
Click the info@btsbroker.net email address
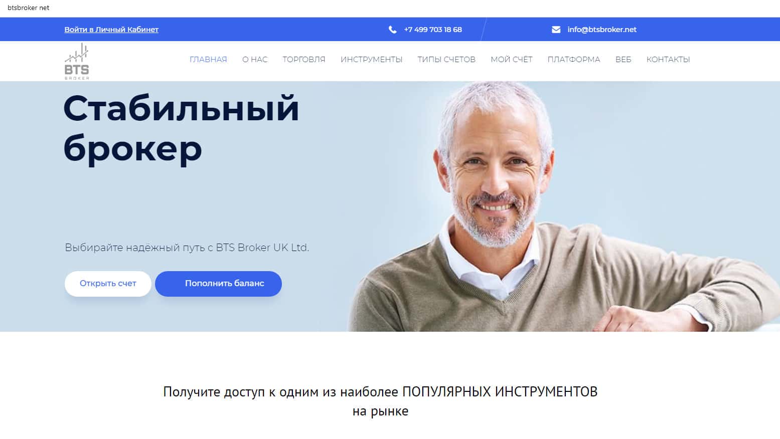(x=602, y=30)
